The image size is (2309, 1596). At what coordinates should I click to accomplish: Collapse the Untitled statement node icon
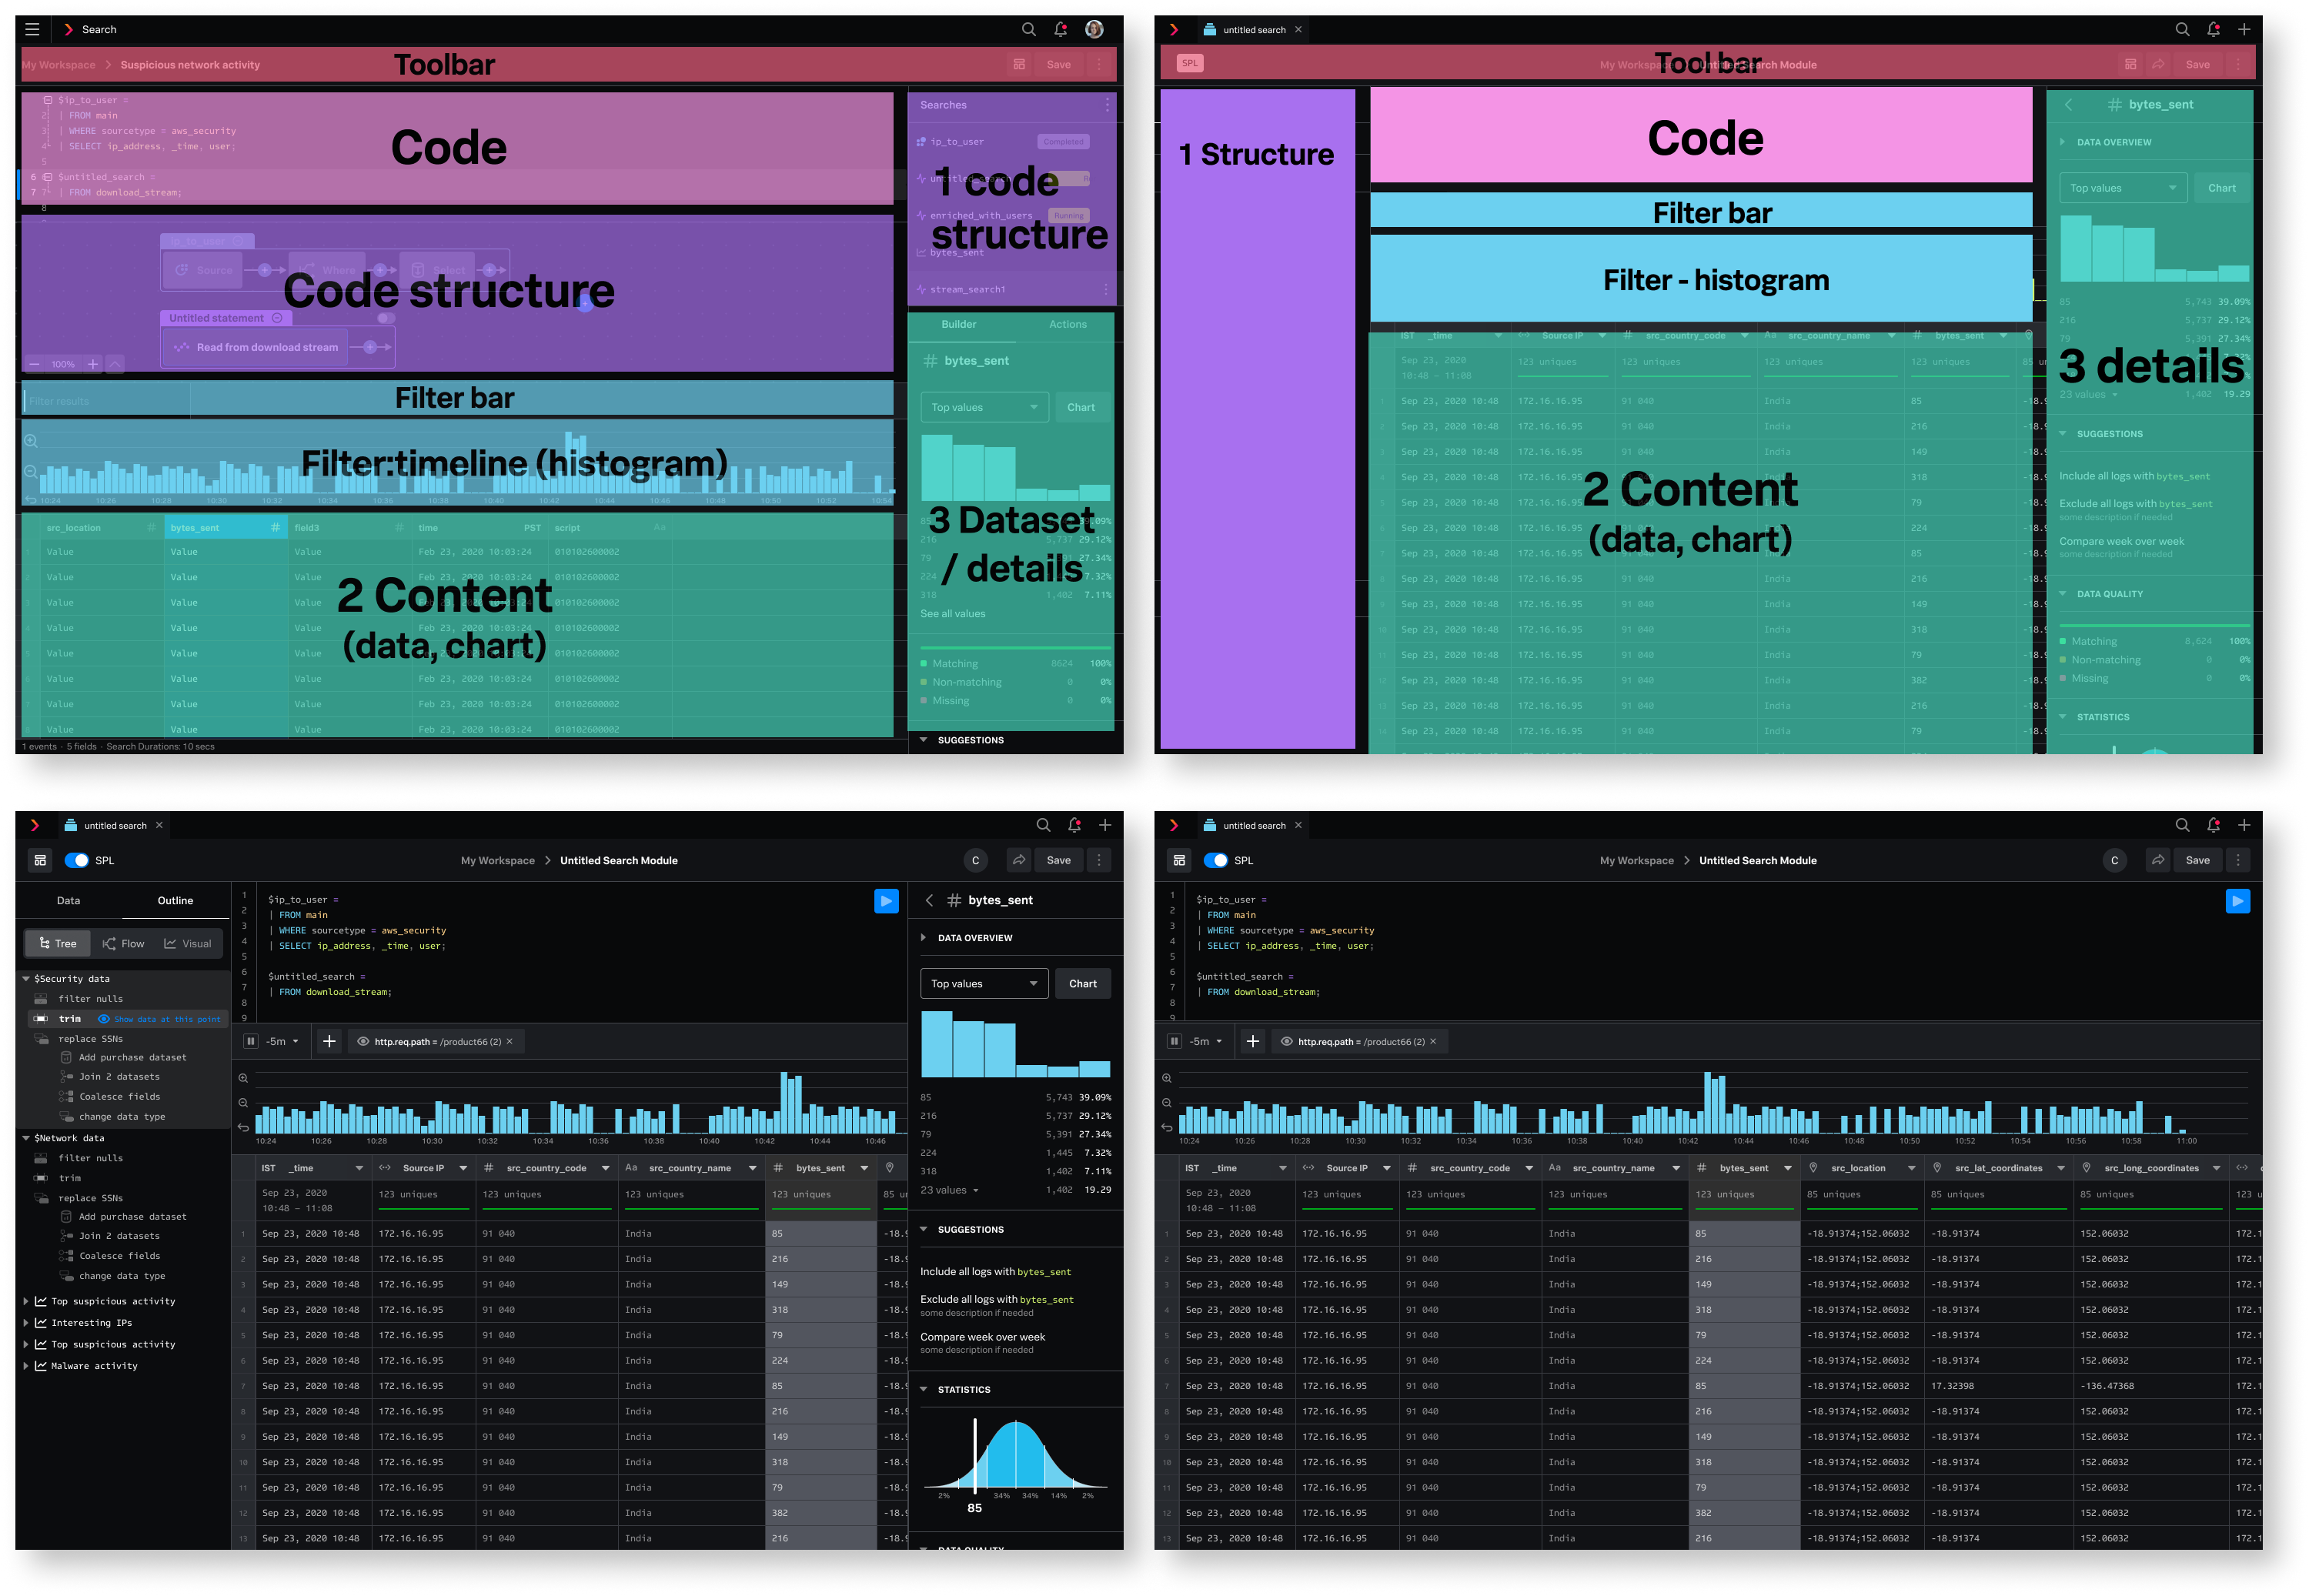(x=277, y=318)
